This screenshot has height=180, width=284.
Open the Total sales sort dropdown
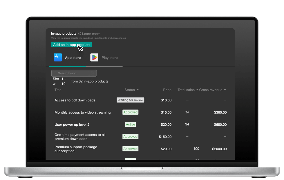point(197,90)
